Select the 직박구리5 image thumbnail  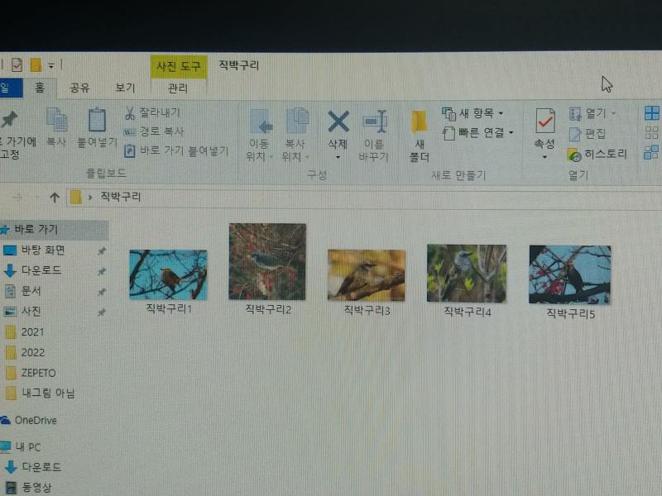click(570, 274)
